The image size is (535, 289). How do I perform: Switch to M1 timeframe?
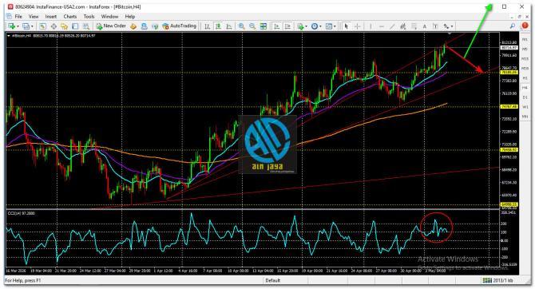525,40
